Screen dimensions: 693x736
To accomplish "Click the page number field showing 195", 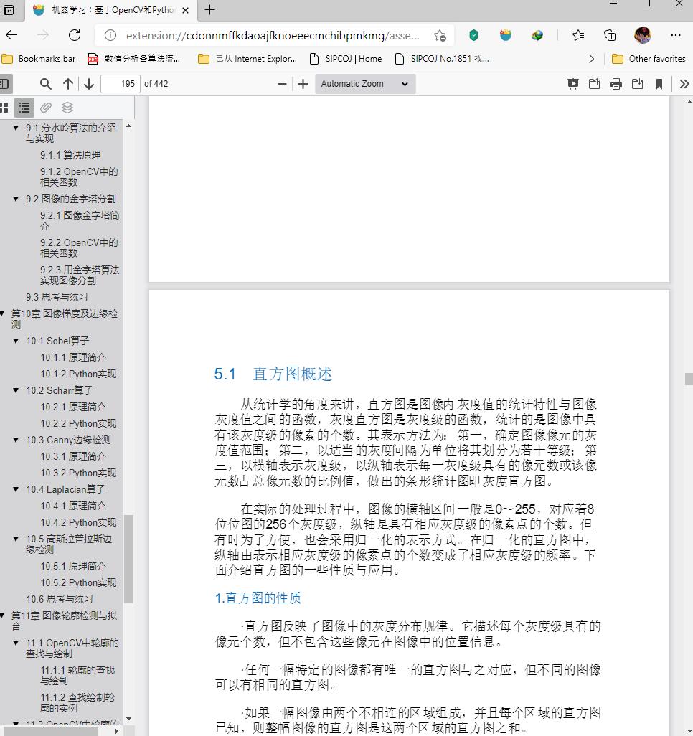I will point(121,84).
